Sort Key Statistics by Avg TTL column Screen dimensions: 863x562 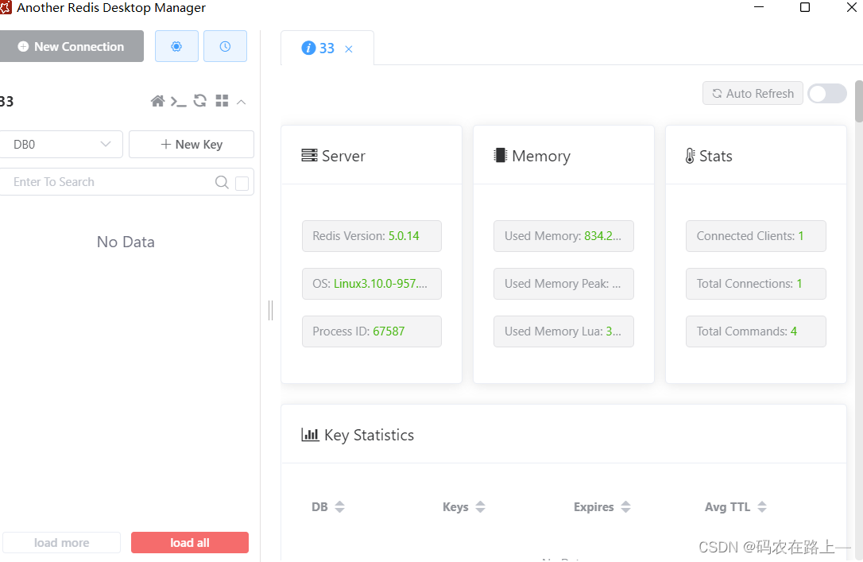pos(762,507)
